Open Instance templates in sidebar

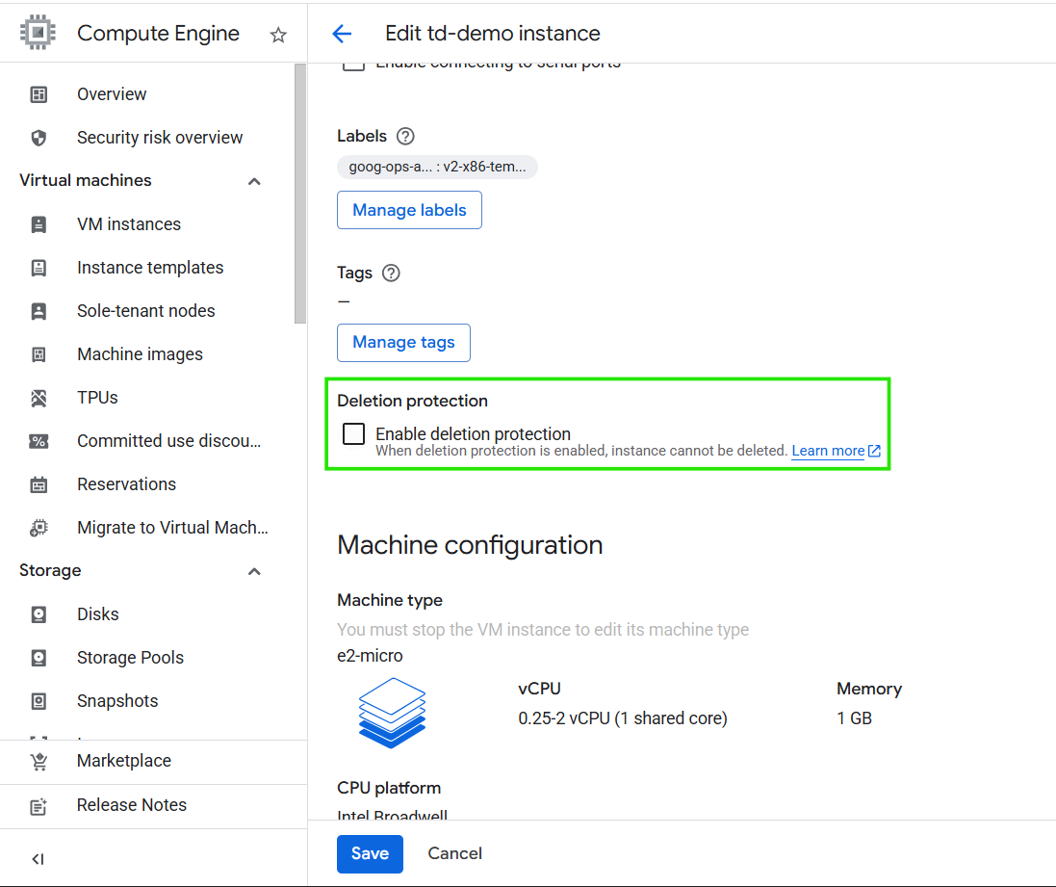(150, 268)
